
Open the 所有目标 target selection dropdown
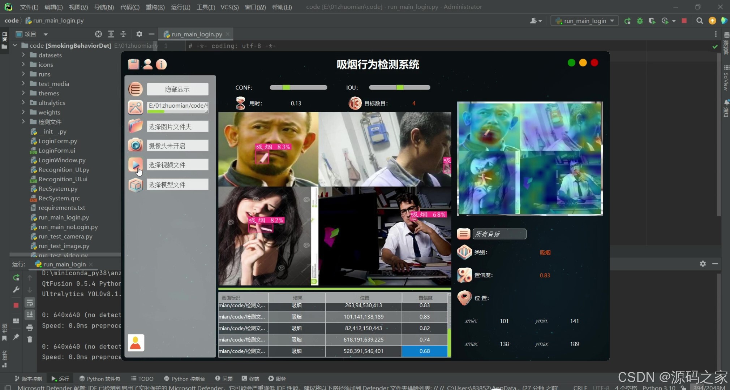tap(499, 234)
